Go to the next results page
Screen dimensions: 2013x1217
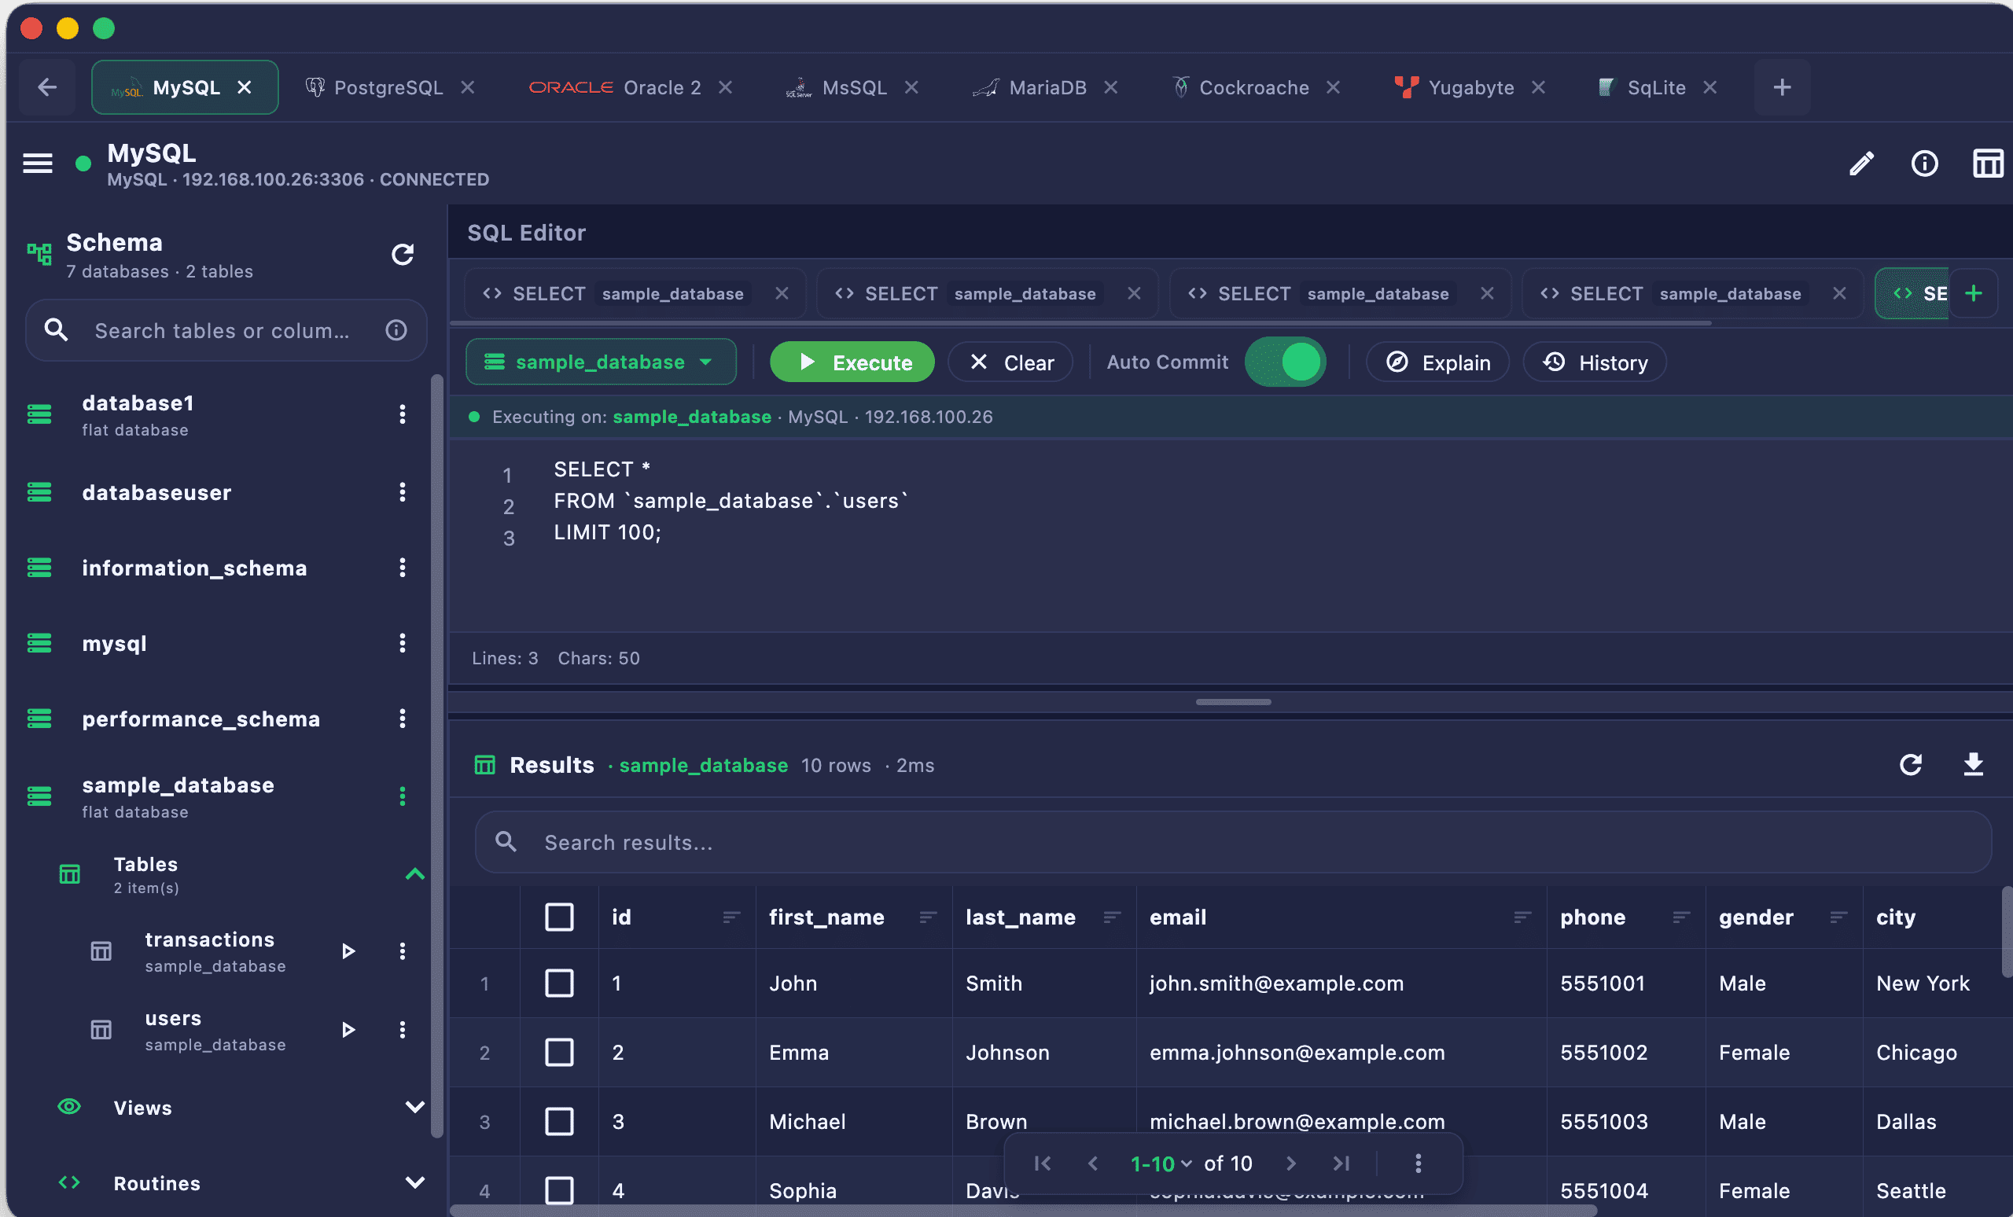1291,1163
